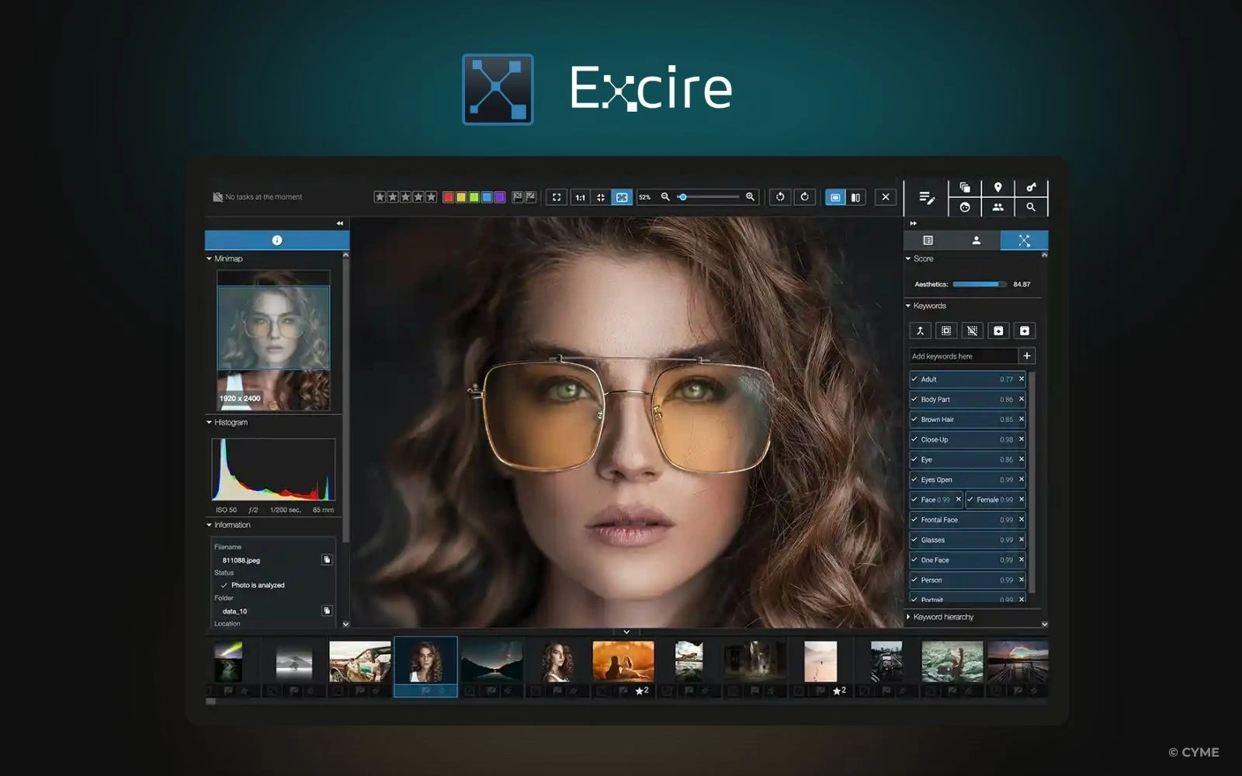
Task: Activate the fit-to-screen view icon
Action: click(x=556, y=196)
